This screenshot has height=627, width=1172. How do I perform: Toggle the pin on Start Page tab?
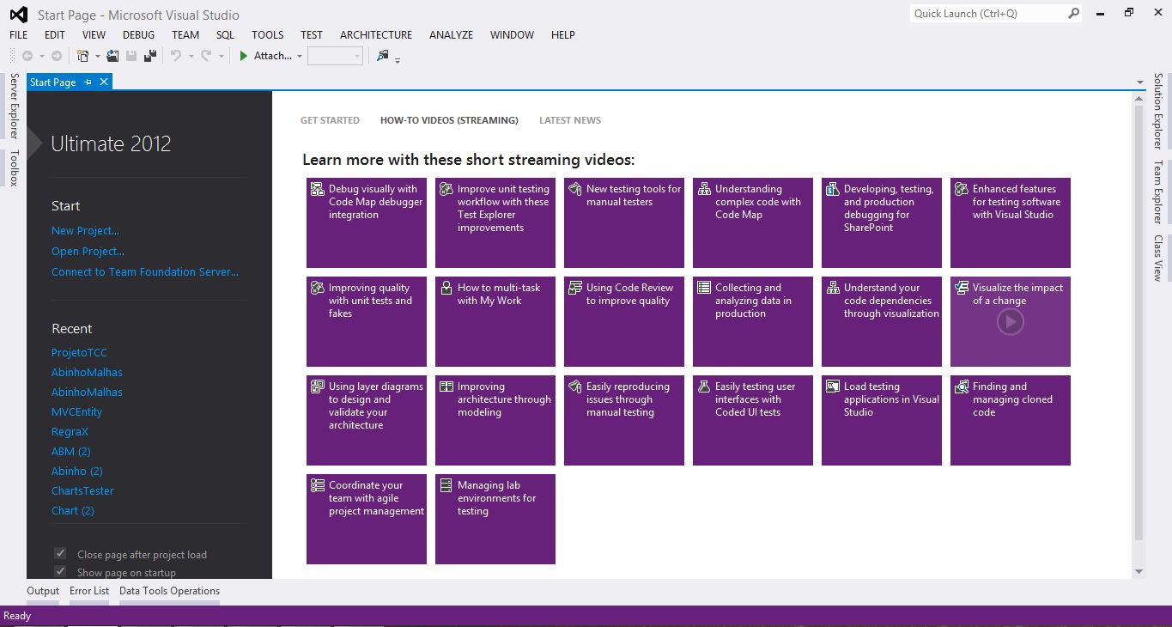click(x=88, y=82)
